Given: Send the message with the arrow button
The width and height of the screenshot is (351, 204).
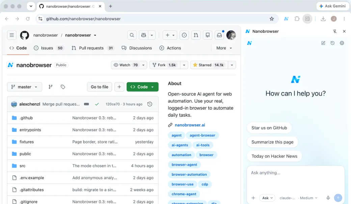Looking at the screenshot, I should click(x=338, y=198).
